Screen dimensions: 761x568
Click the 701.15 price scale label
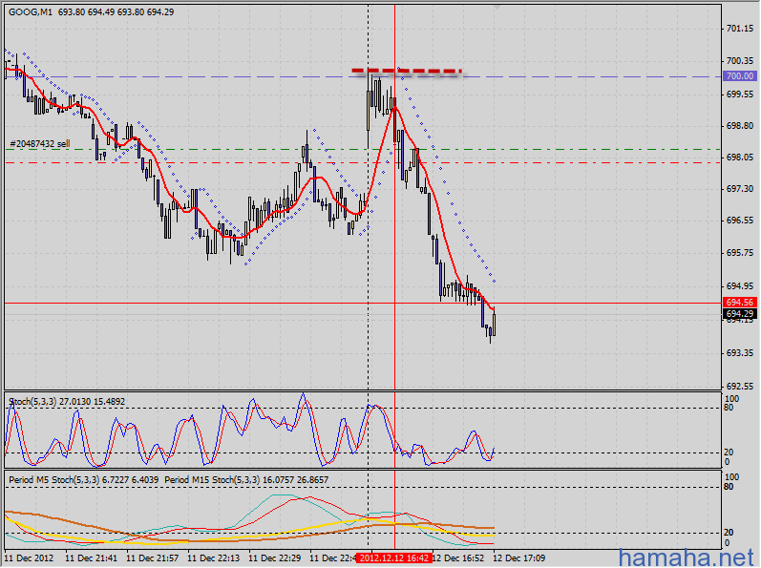point(739,30)
